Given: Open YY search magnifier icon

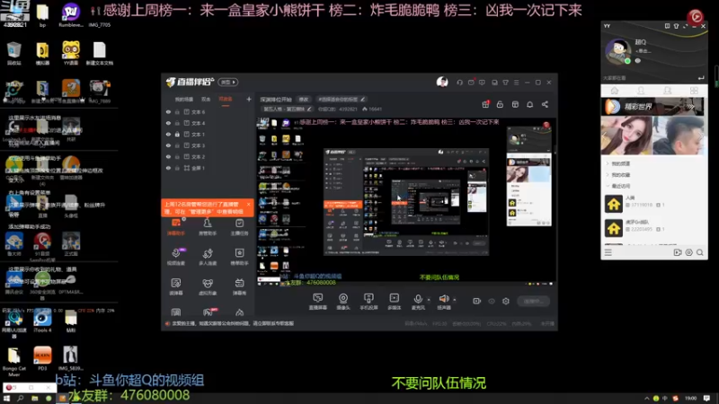Looking at the screenshot, I should coord(700,252).
